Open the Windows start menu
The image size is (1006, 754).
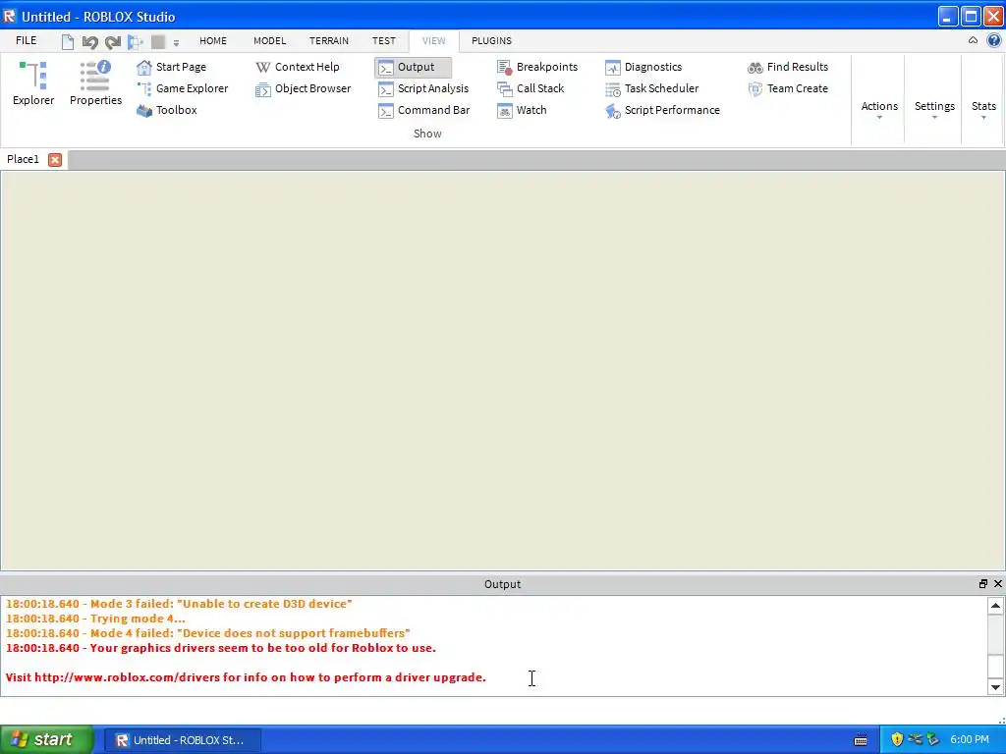pos(47,740)
